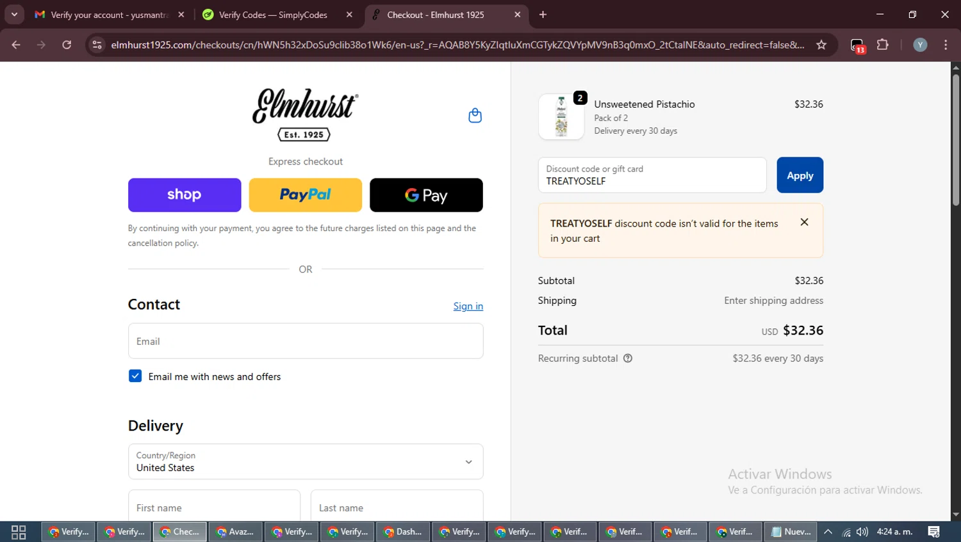Click the Unsweetened Pistachio product thumbnail

pyautogui.click(x=561, y=116)
